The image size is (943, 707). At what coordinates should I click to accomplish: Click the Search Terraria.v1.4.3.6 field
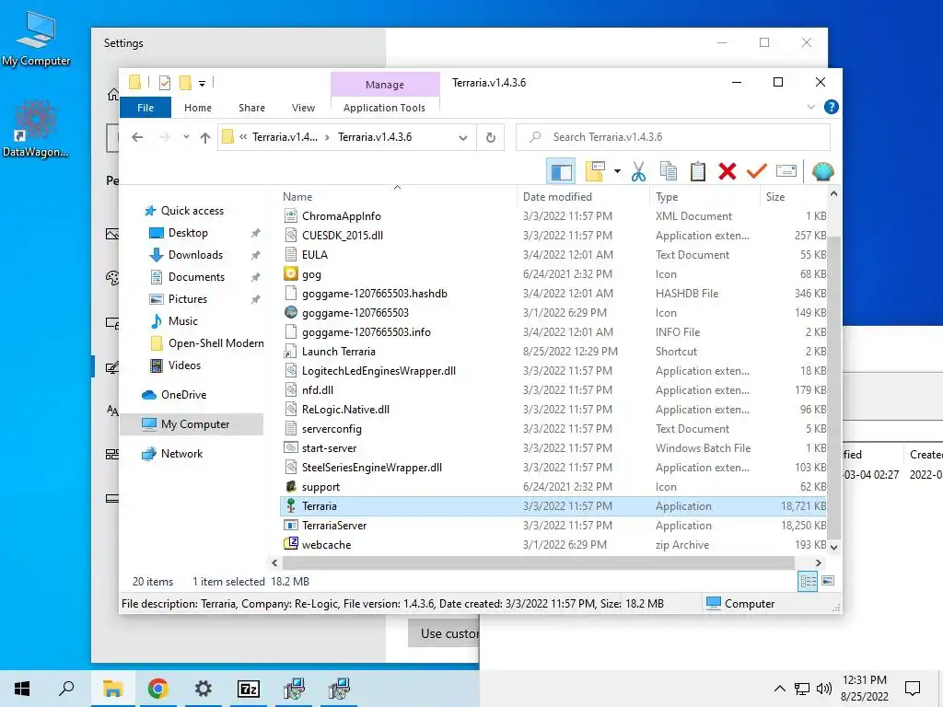point(673,137)
